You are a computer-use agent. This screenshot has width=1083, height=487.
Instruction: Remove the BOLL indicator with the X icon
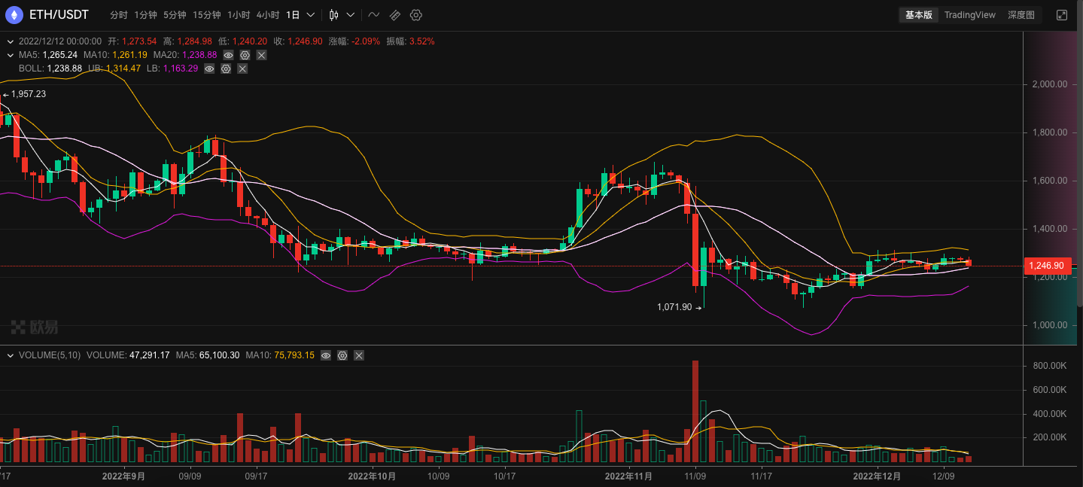pyautogui.click(x=242, y=68)
